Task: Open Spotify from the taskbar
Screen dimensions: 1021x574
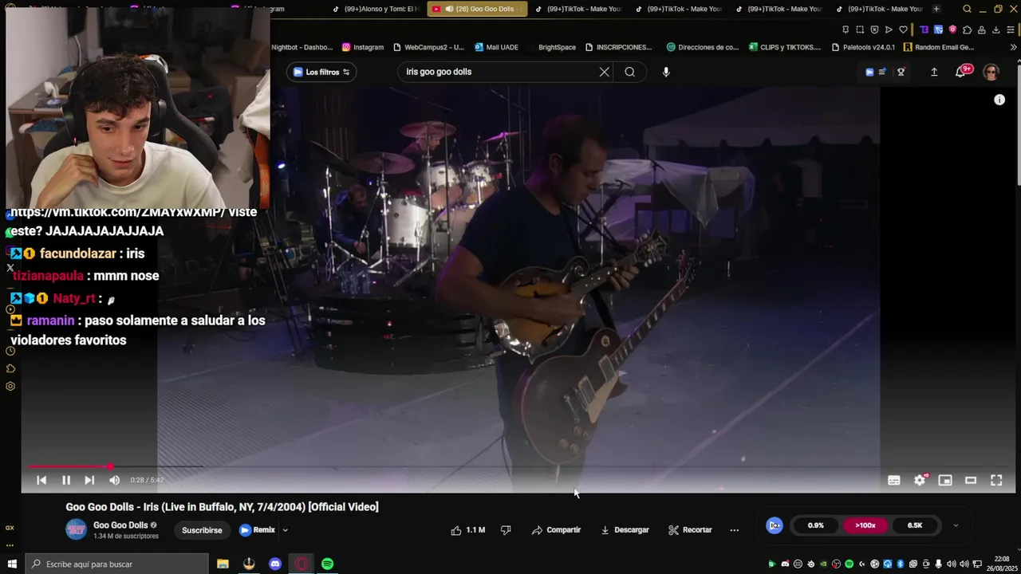Action: point(327,564)
